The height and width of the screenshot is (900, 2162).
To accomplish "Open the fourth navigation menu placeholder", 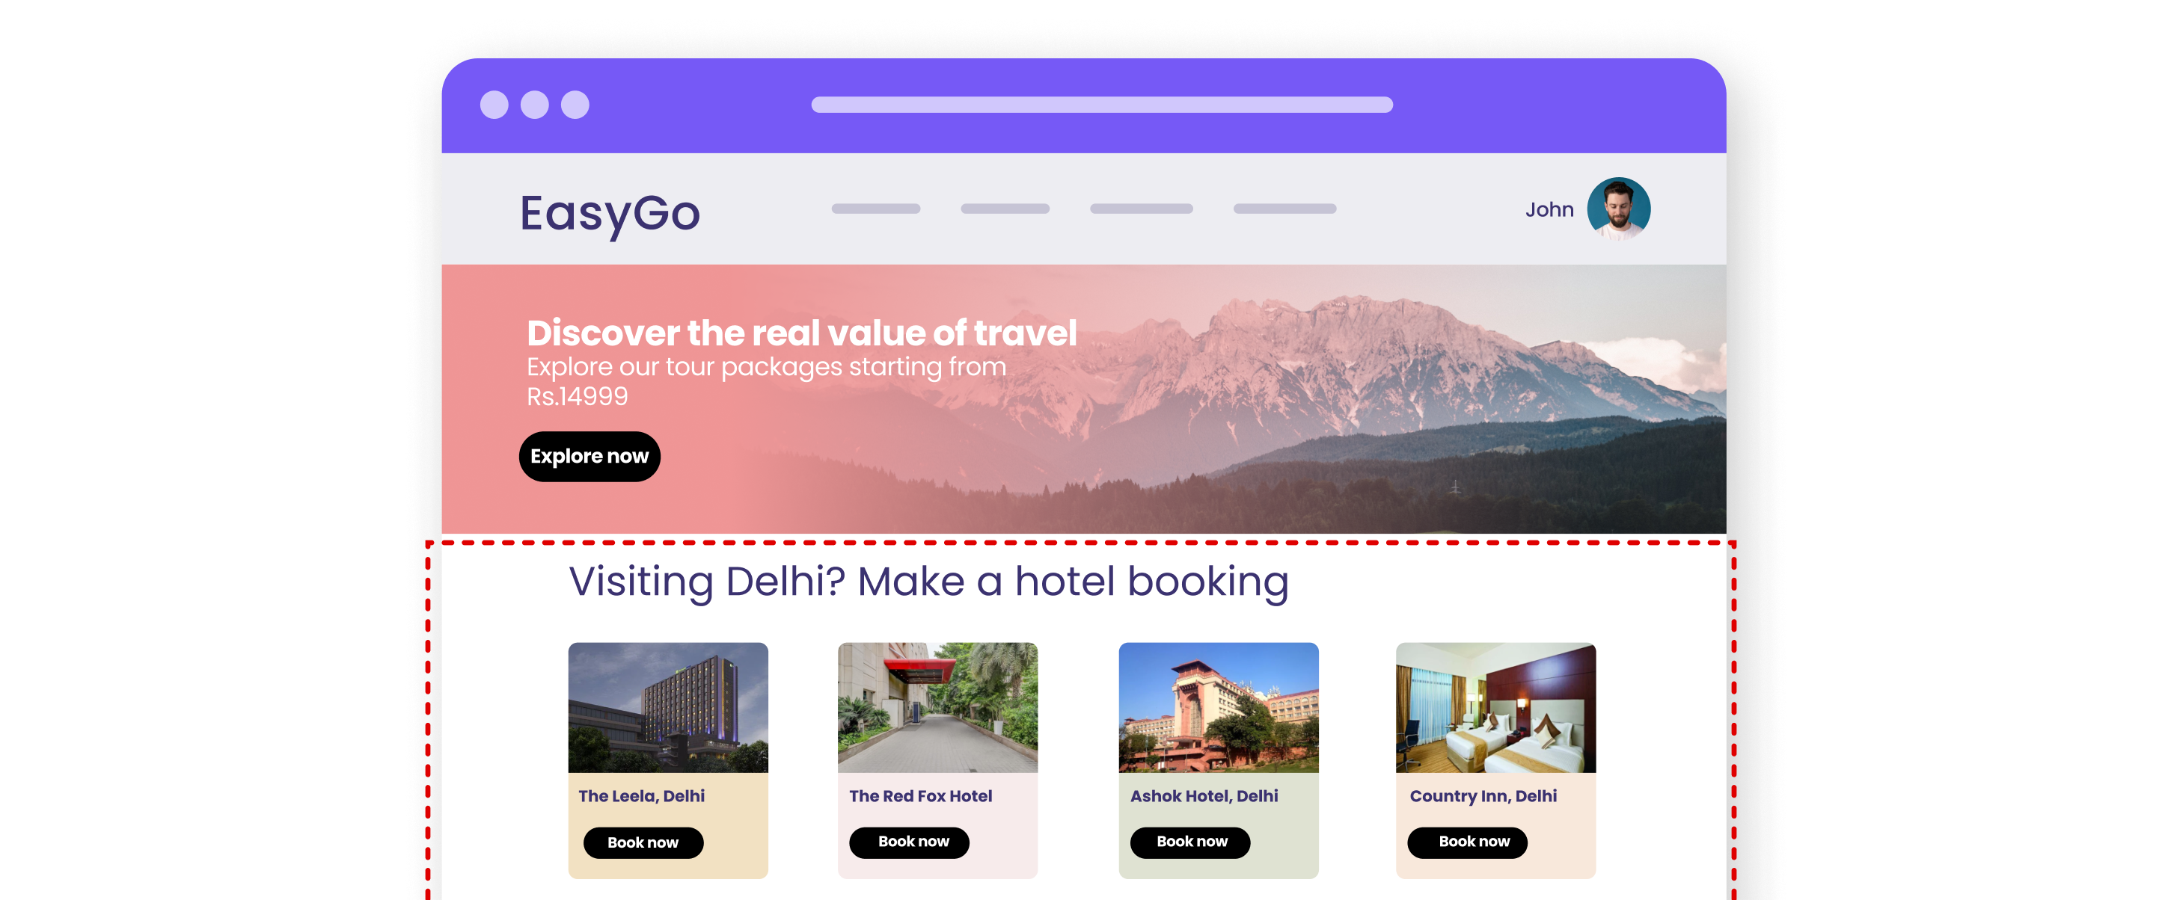I will (1285, 209).
